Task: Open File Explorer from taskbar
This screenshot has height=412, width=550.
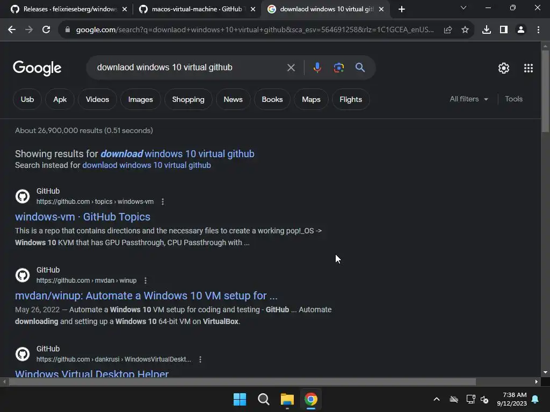Action: [x=287, y=399]
